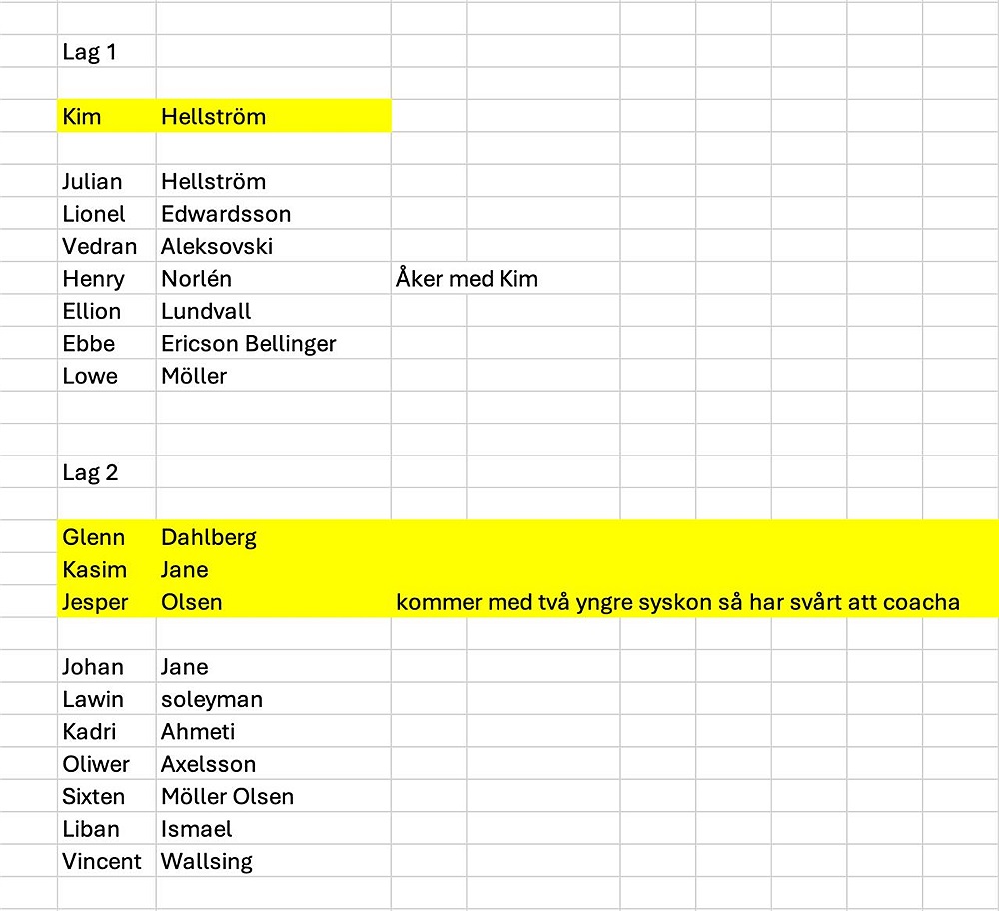Viewport: 999px width, 911px height.
Task: Click the yellow Kim cell
Action: pyautogui.click(x=107, y=116)
